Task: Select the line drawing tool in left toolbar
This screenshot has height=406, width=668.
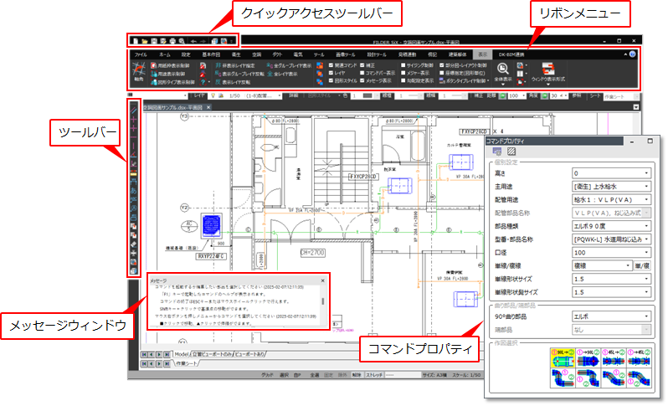Action: 133,108
